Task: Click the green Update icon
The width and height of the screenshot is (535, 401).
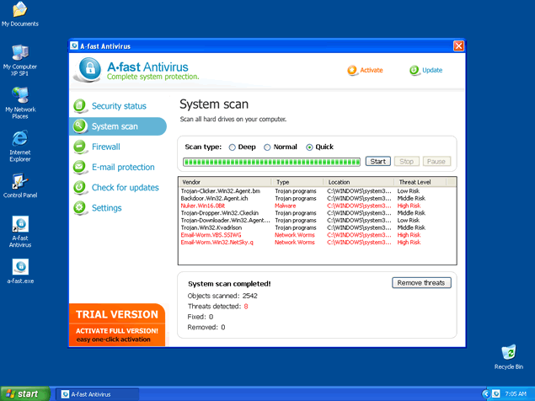Action: pyautogui.click(x=415, y=71)
